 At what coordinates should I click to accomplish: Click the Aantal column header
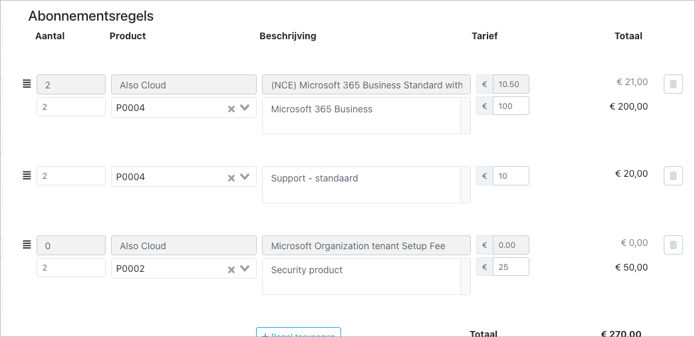pos(50,36)
